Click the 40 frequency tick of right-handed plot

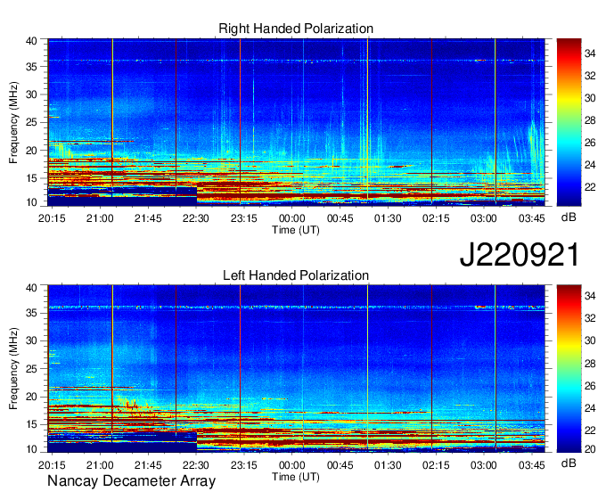31,41
